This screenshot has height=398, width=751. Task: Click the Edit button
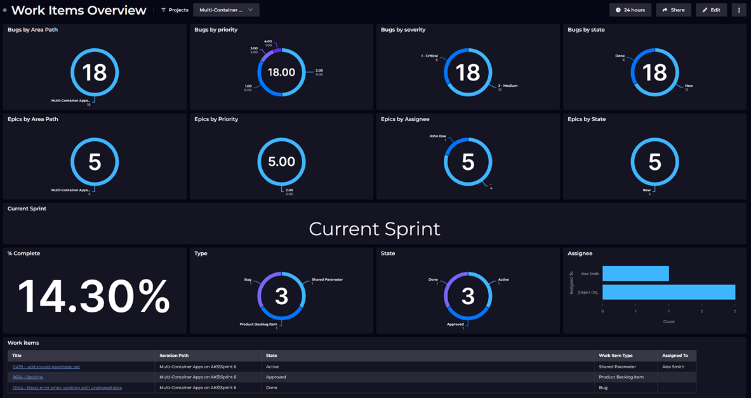711,10
